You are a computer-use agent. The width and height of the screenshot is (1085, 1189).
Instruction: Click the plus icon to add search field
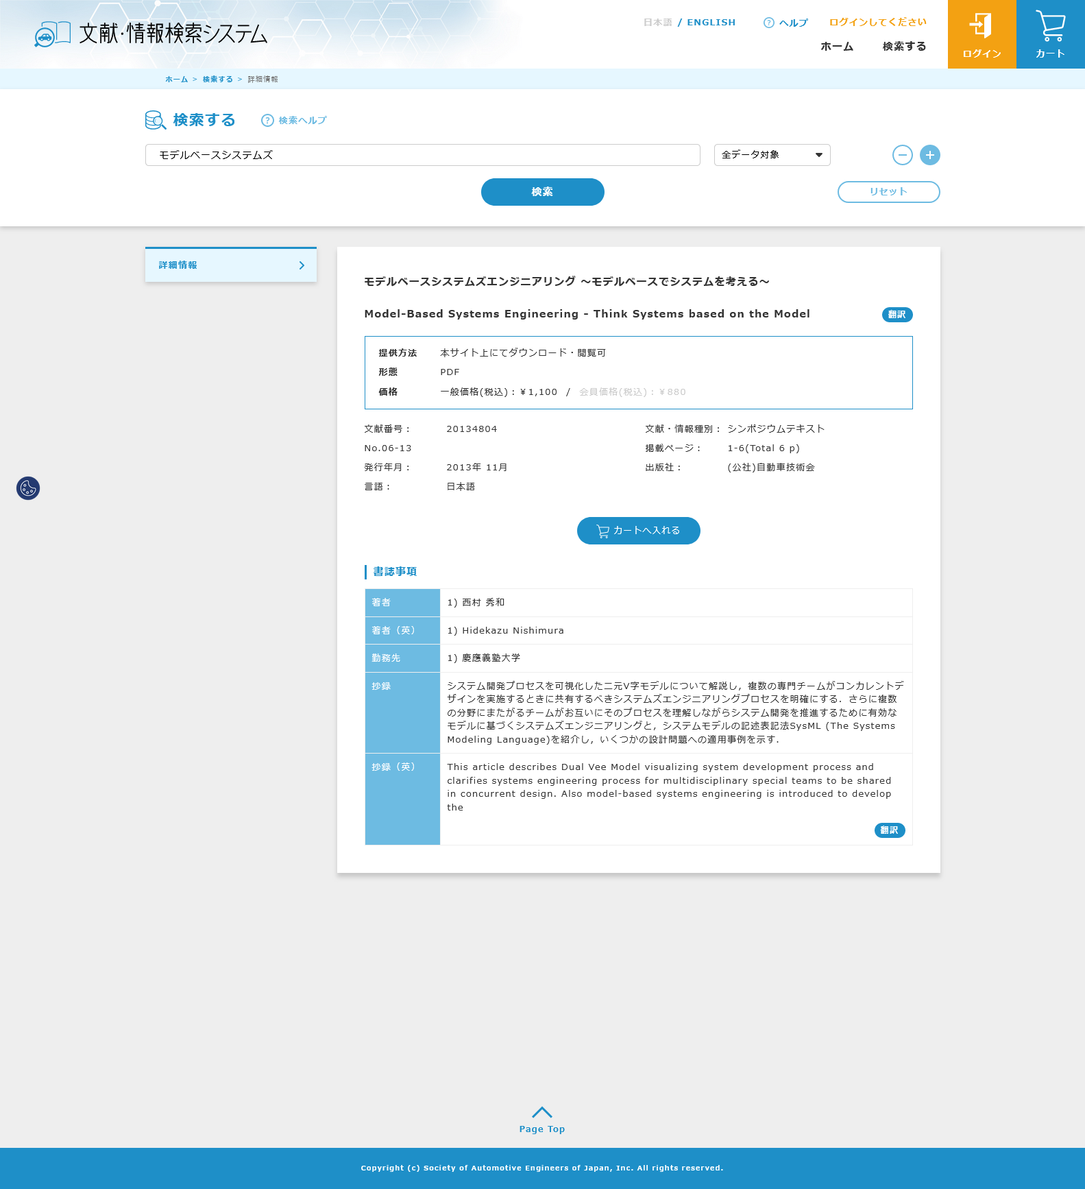point(929,155)
